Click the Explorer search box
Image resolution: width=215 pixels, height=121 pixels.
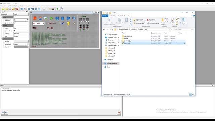click(183, 30)
